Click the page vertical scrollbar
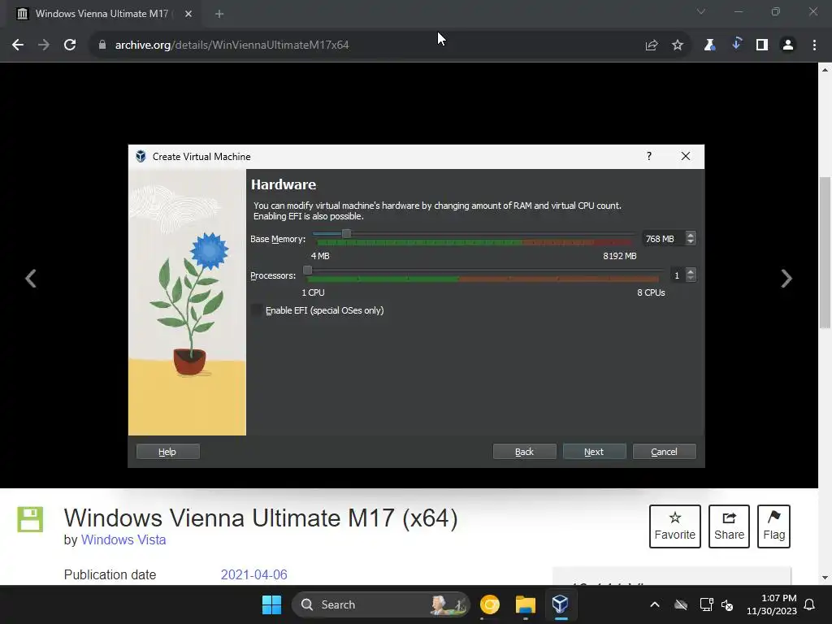832x624 pixels. pyautogui.click(x=825, y=253)
